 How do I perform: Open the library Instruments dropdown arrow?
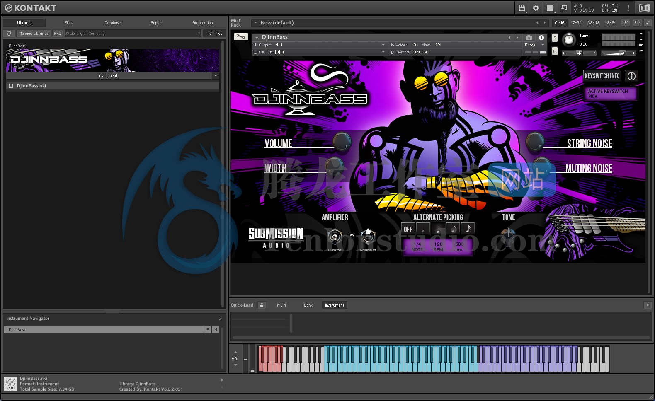tap(216, 76)
